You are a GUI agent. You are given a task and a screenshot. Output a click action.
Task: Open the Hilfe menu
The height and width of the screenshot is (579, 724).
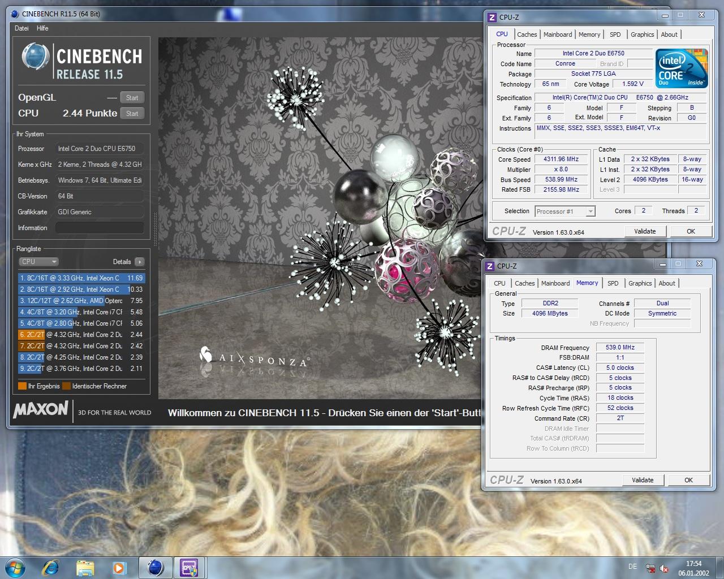tap(42, 28)
